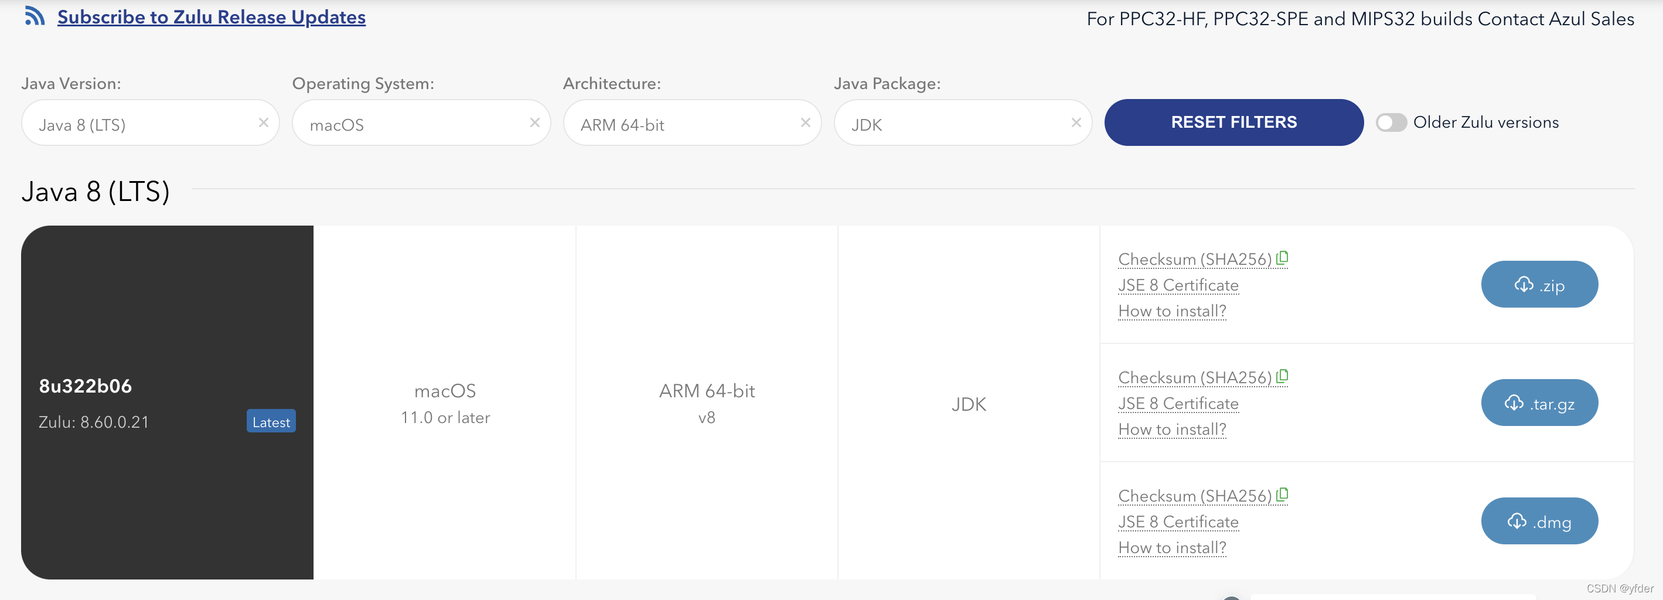The width and height of the screenshot is (1663, 600).
Task: Open JSE 8 Certificate in .zip row
Action: pos(1178,285)
